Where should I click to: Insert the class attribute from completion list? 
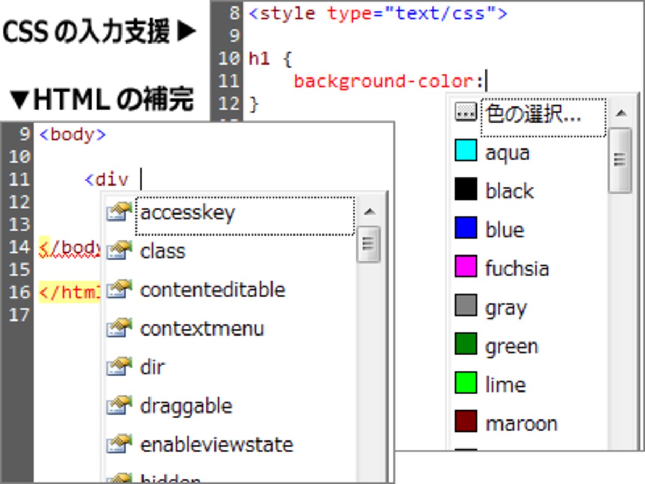[162, 251]
